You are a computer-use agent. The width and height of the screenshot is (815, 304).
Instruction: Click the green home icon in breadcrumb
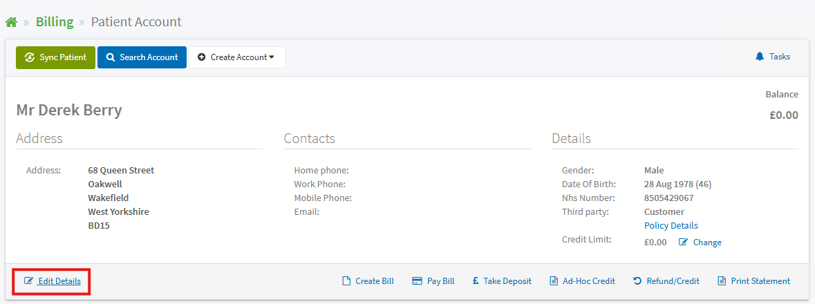[12, 22]
